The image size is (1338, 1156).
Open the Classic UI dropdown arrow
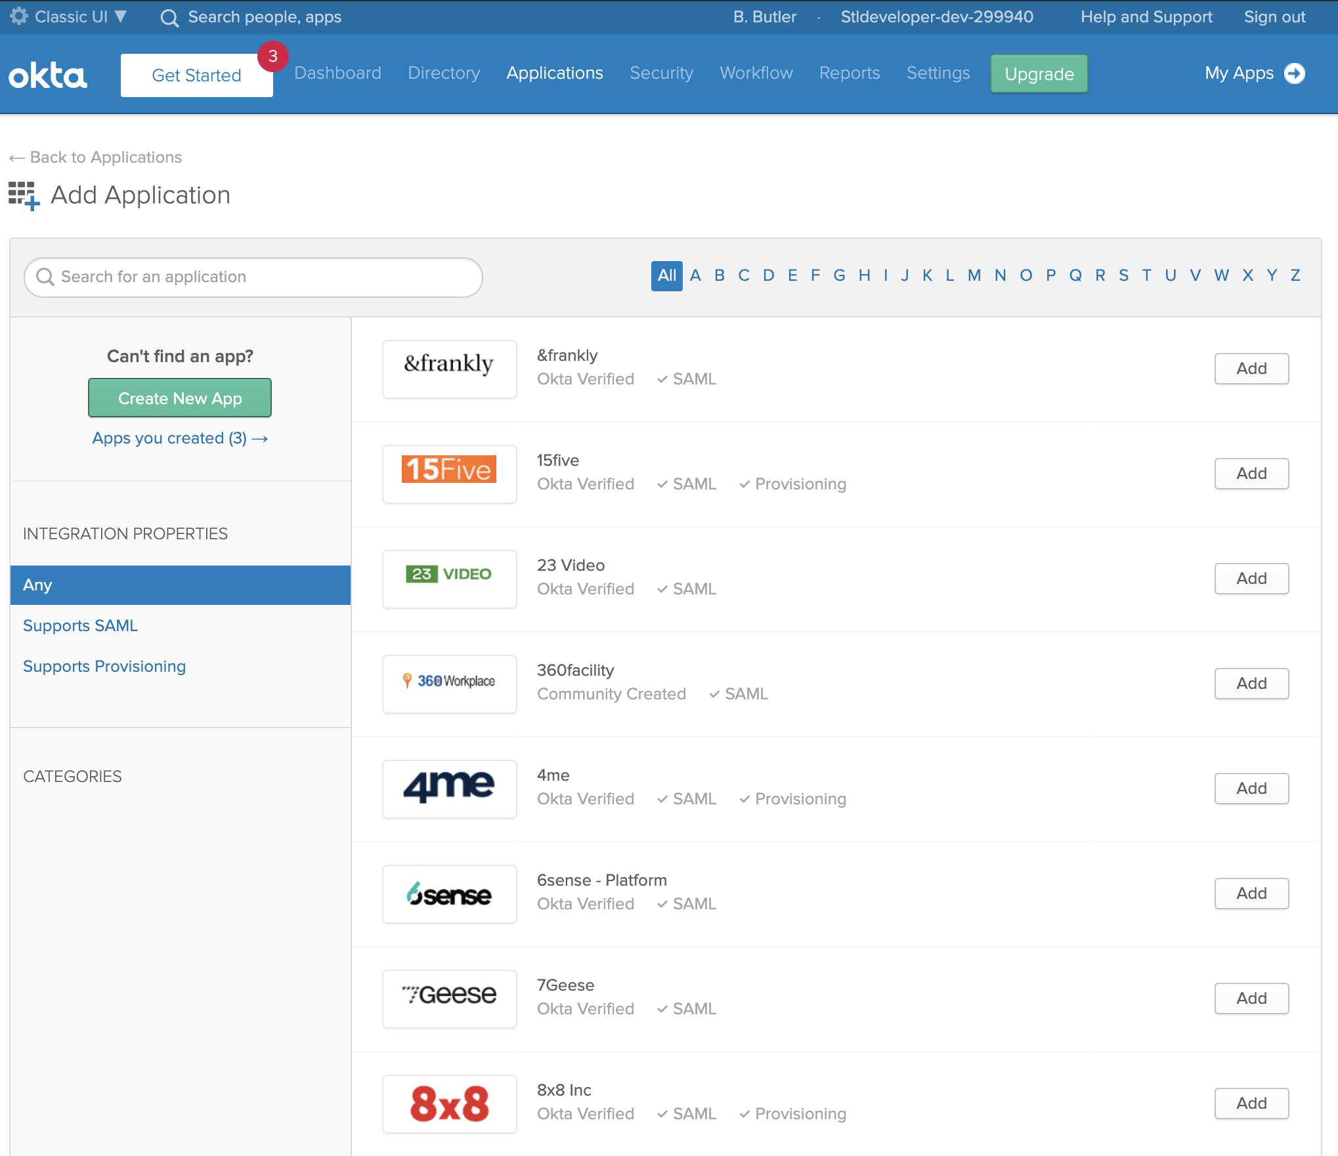click(120, 16)
